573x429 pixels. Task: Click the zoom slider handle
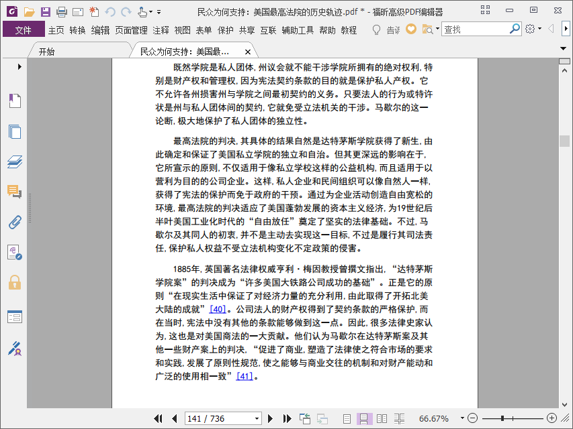tap(502, 418)
